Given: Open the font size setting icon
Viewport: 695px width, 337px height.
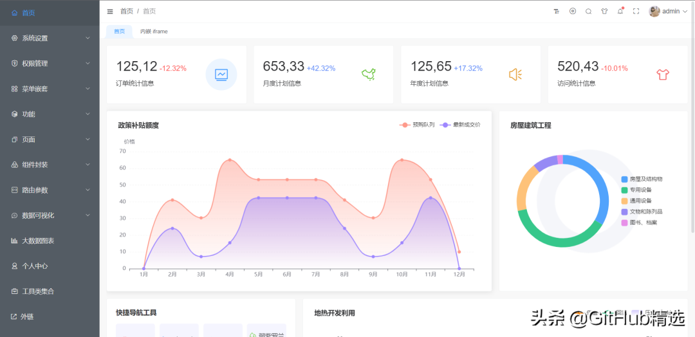Looking at the screenshot, I should click(x=557, y=11).
